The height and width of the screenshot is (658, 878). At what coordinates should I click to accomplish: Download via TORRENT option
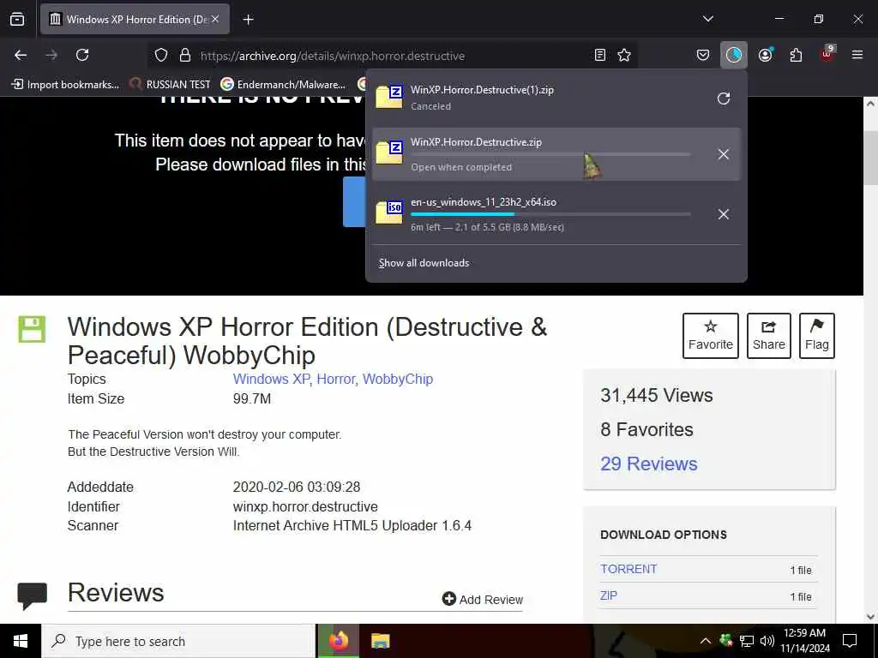pyautogui.click(x=628, y=569)
